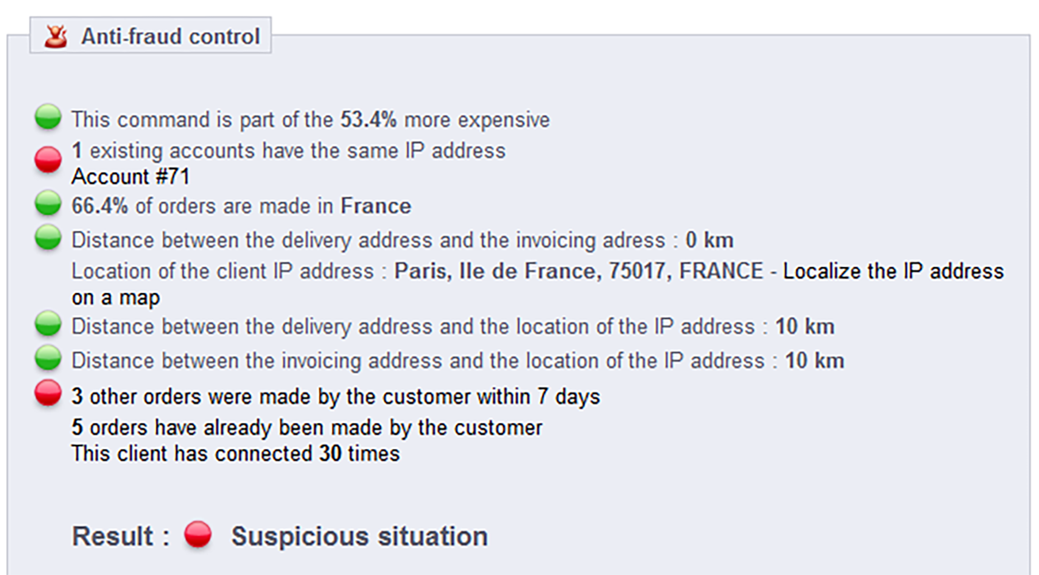Viewport: 1039px width, 575px height.
Task: Click green dot beside orders made in France
Action: pyautogui.click(x=48, y=203)
